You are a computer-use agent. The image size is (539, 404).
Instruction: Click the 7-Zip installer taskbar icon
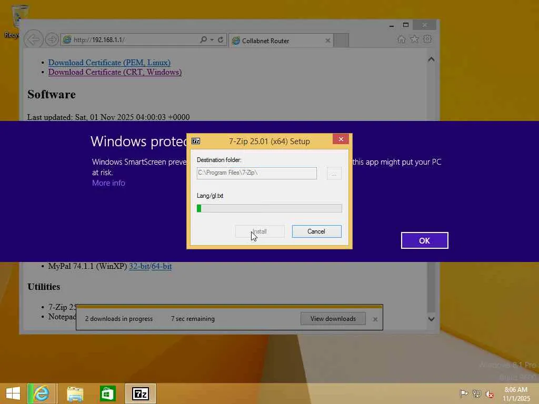[140, 393]
